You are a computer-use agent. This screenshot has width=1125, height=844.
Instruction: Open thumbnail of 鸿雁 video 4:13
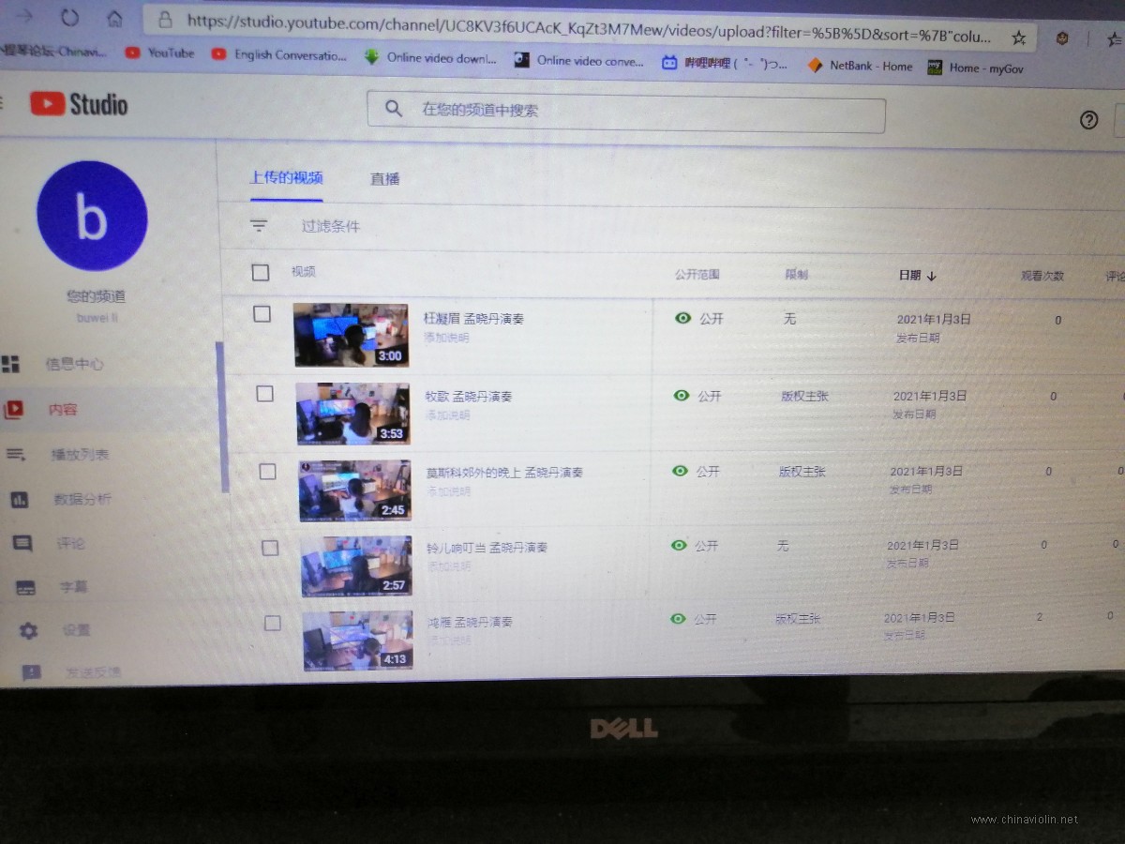[358, 640]
